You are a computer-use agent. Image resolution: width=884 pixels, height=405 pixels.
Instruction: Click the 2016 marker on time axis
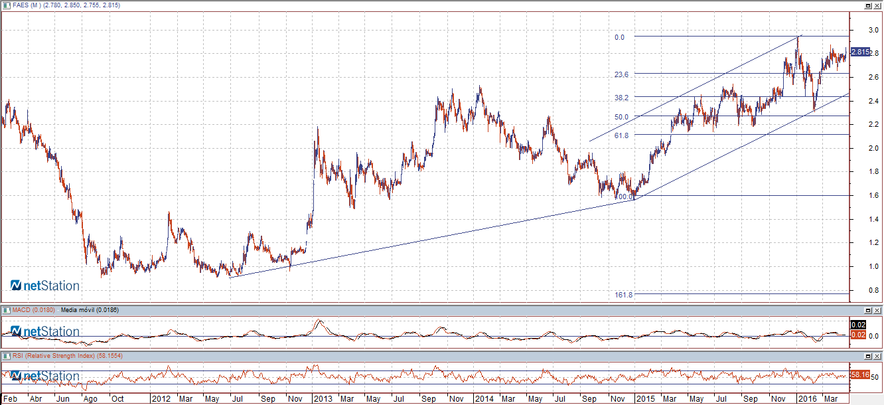(806, 400)
